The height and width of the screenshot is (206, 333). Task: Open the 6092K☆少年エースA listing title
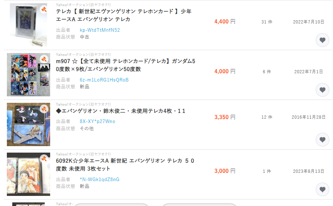point(125,165)
